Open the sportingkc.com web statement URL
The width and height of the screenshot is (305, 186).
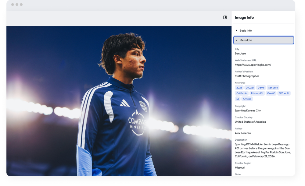pyautogui.click(x=253, y=65)
